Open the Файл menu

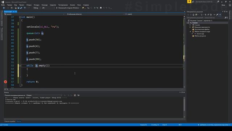tap(3, 5)
